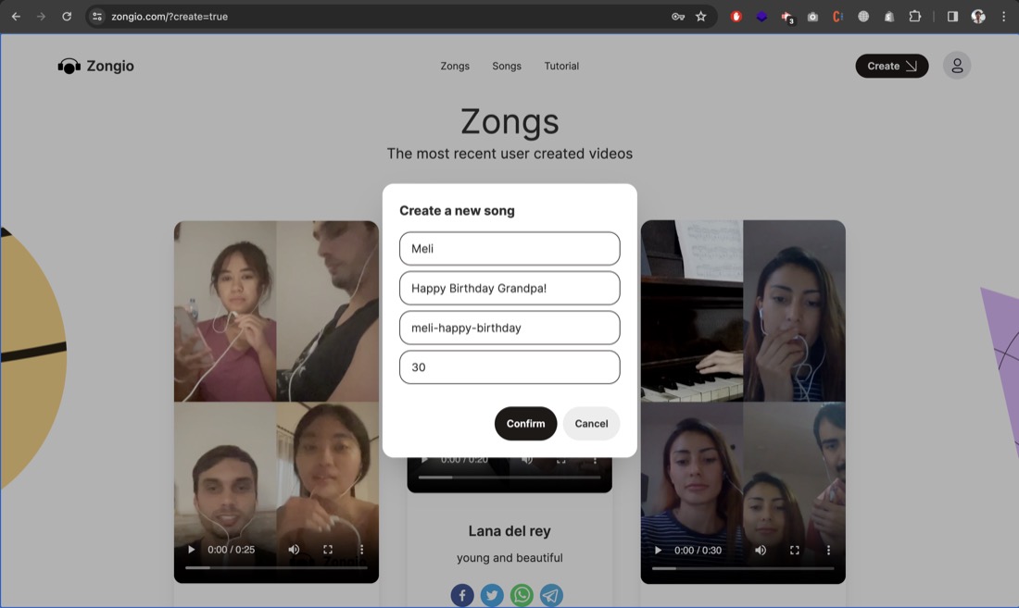
Task: Click the address bar URL zongio.com
Action: point(169,17)
